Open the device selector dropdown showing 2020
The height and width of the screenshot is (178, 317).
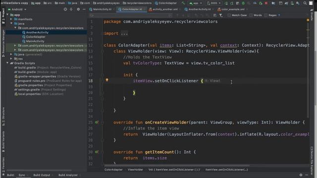tap(213, 3)
